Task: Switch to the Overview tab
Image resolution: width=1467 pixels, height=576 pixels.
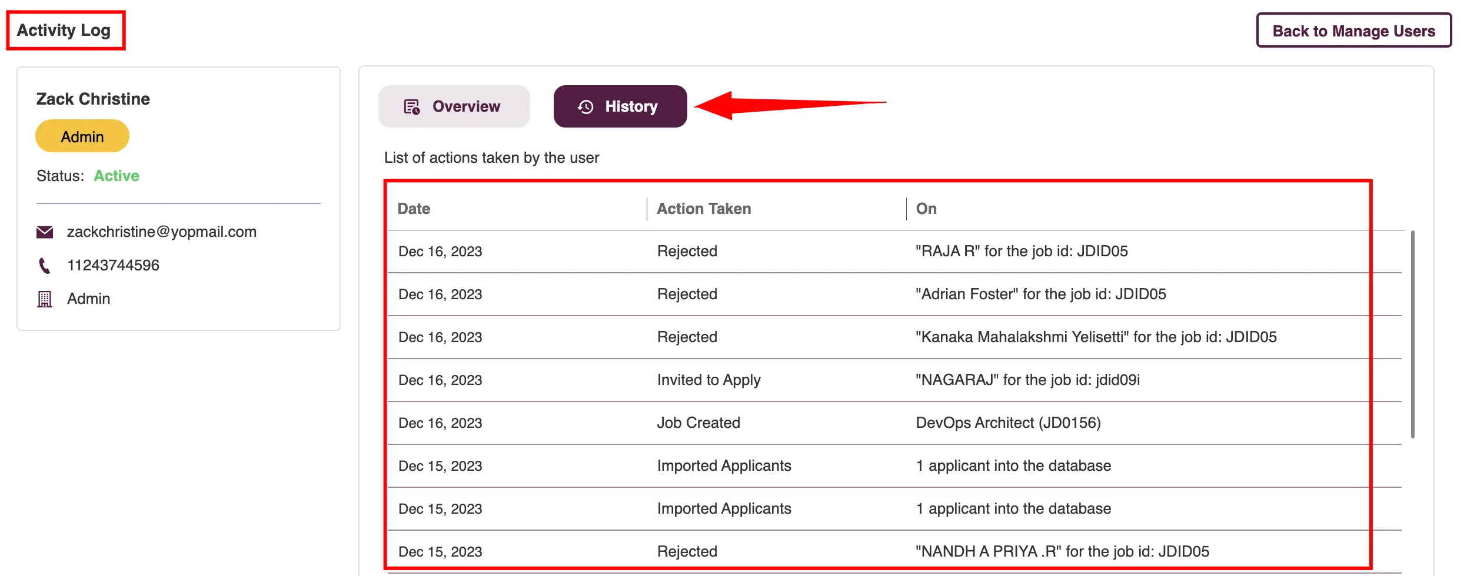Action: (x=454, y=106)
